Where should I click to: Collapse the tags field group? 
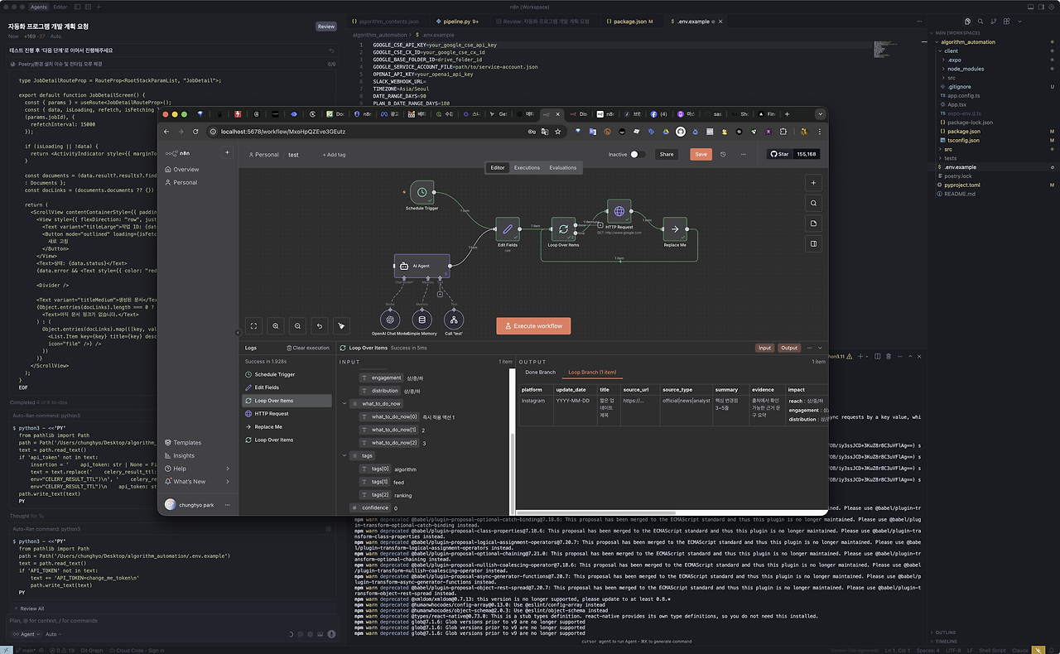coord(344,456)
